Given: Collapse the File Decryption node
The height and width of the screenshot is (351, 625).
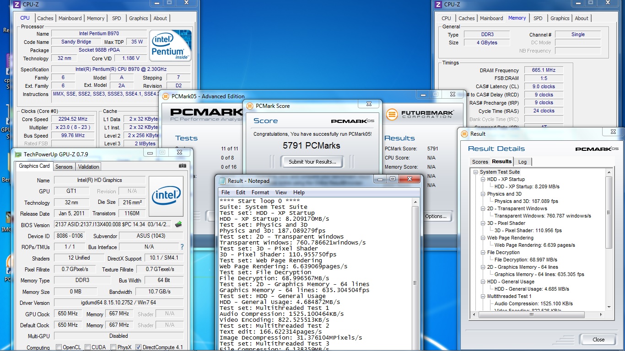Looking at the screenshot, I should 483,252.
